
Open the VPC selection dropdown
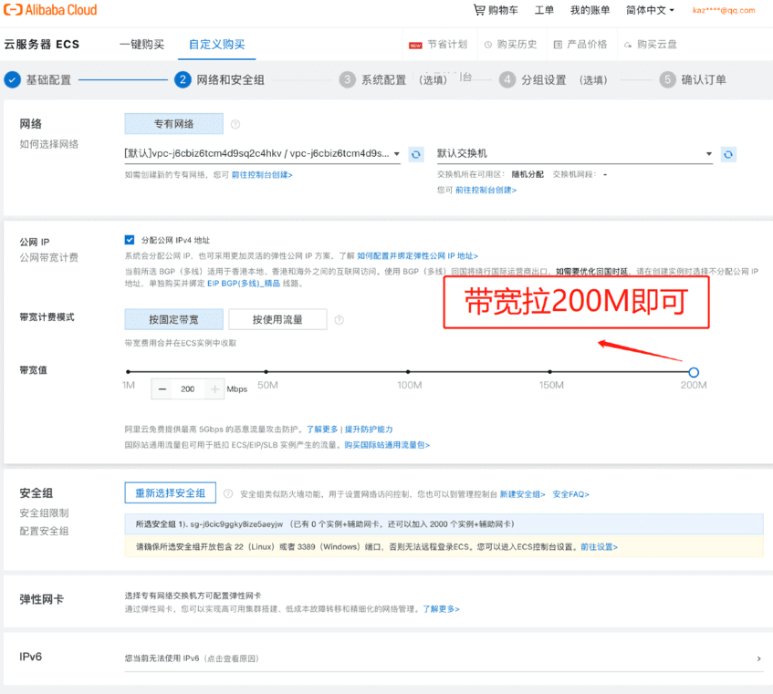click(x=262, y=154)
